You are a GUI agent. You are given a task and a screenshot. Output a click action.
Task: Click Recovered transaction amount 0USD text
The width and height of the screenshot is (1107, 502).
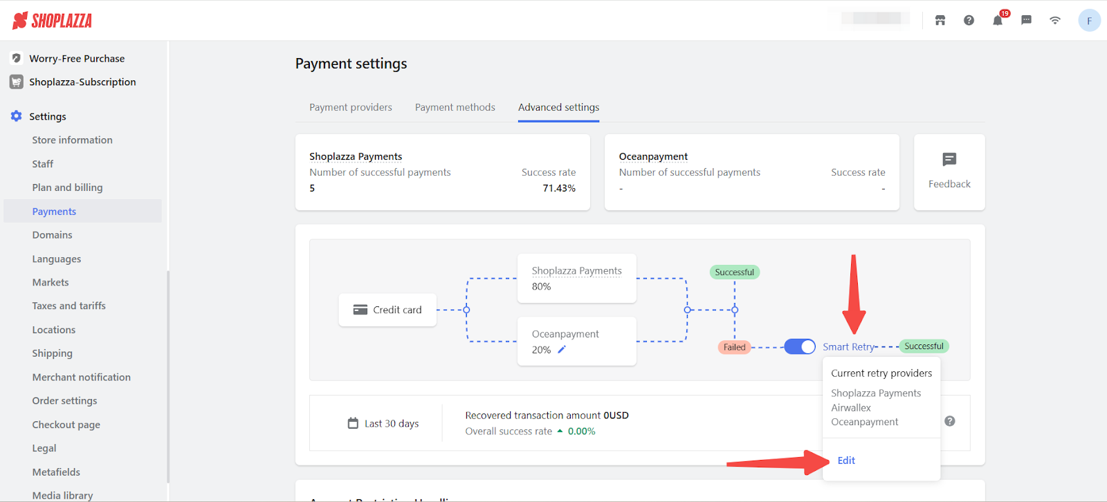click(x=547, y=415)
